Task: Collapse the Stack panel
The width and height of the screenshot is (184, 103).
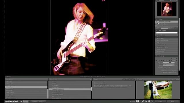Action: (156, 19)
